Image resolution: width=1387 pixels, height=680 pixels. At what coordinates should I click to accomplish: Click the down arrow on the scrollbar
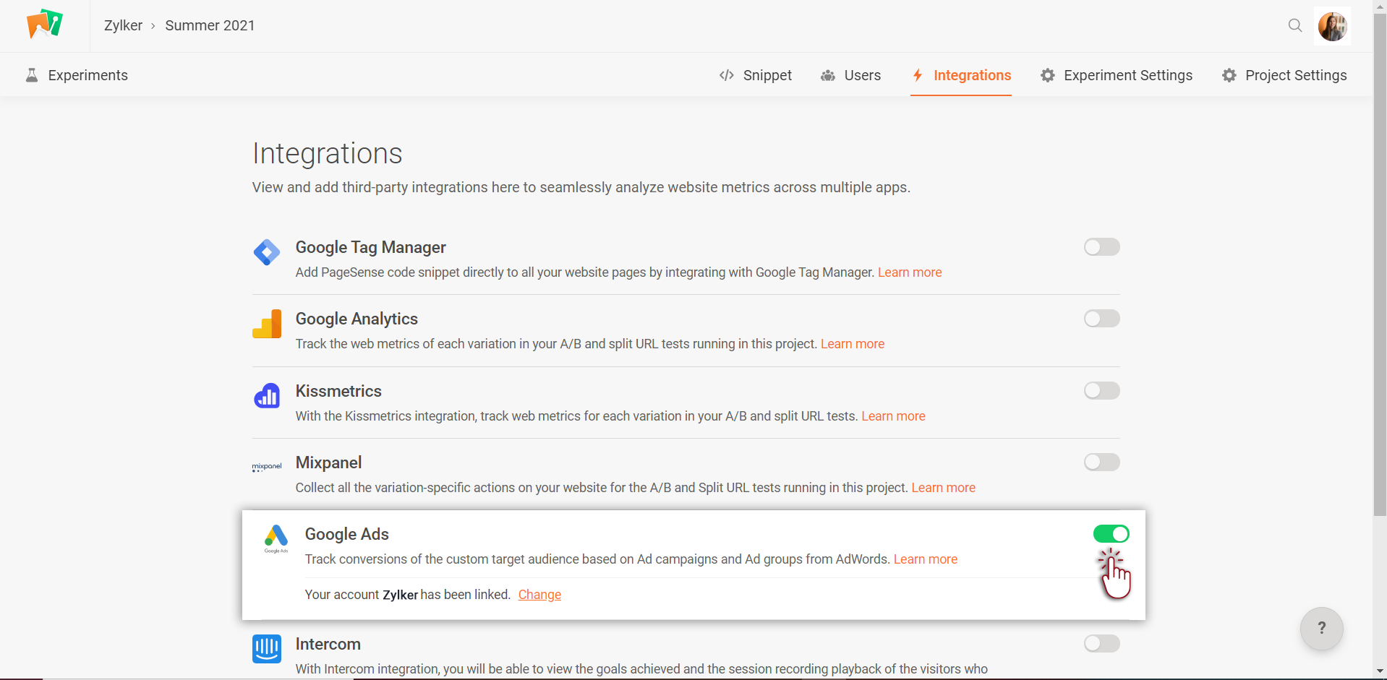(x=1380, y=672)
